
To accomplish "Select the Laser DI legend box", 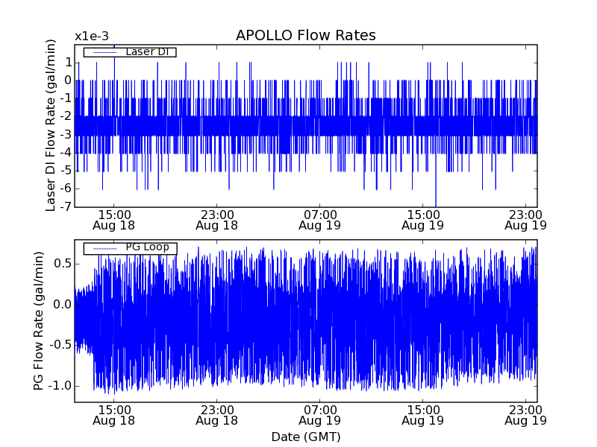I will tap(130, 51).
